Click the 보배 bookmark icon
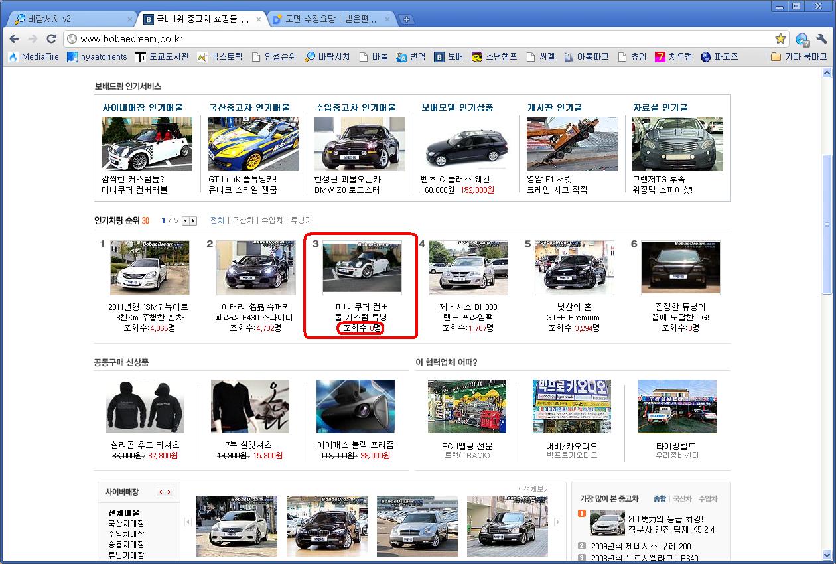Image resolution: width=836 pixels, height=564 pixels. [439, 57]
